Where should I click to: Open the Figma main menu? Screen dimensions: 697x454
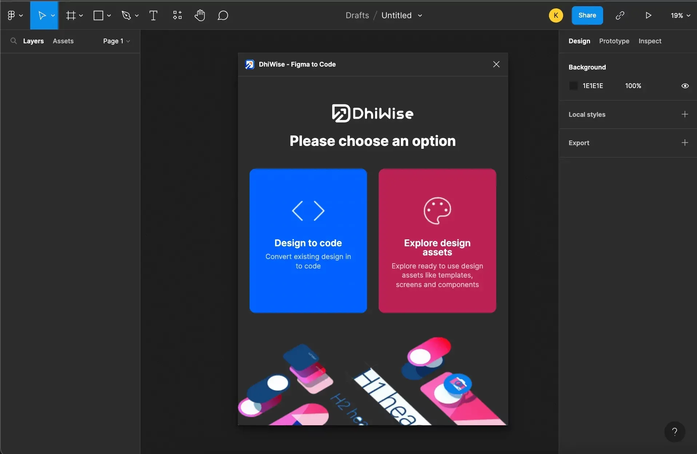click(12, 15)
